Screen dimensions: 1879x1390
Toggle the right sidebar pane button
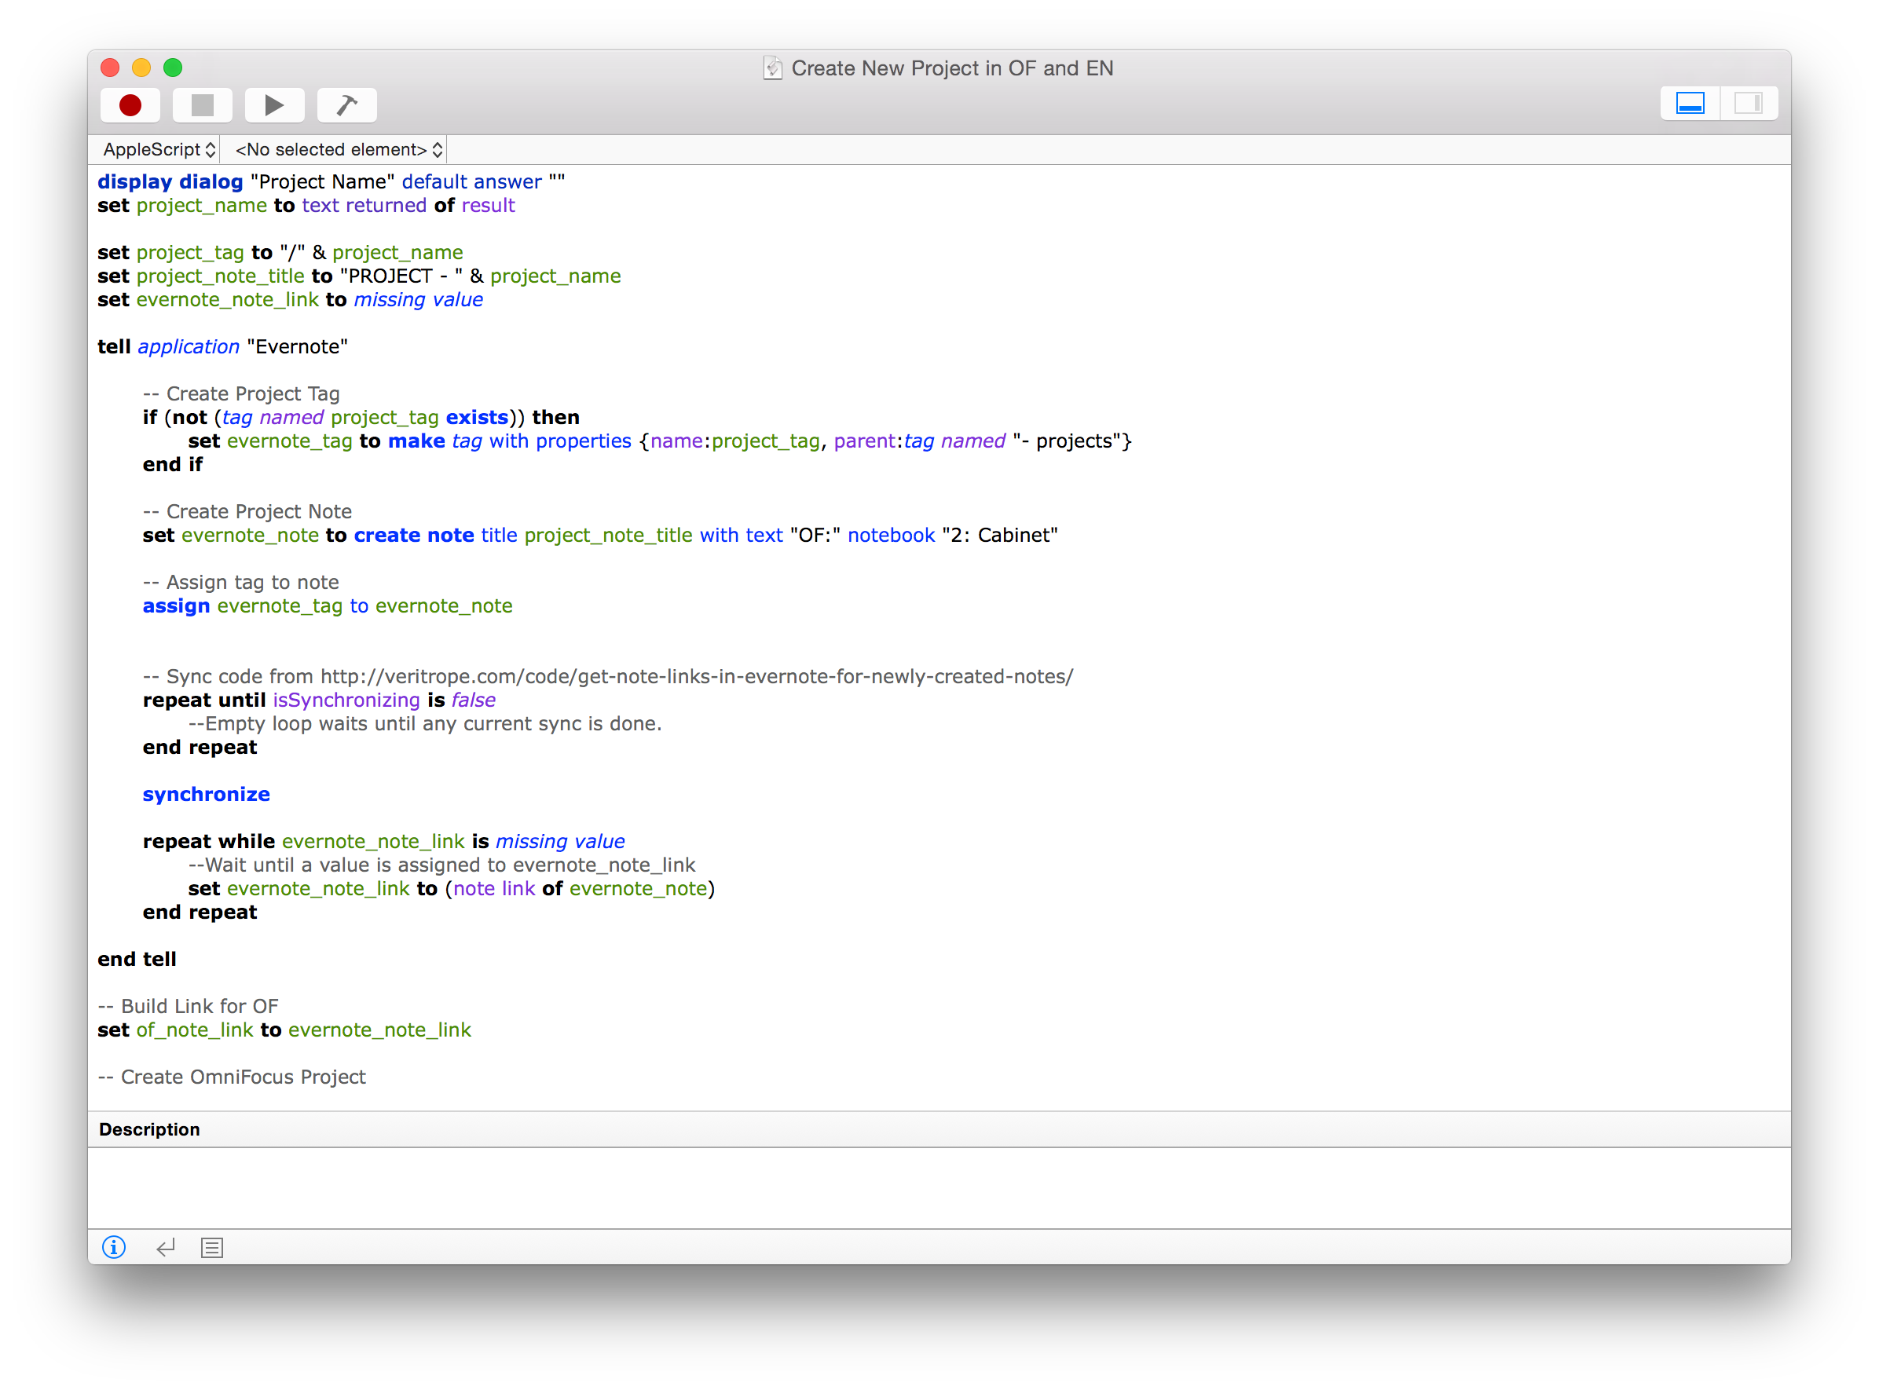pos(1749,104)
